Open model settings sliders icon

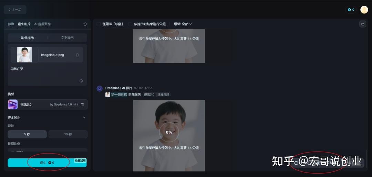83,104
